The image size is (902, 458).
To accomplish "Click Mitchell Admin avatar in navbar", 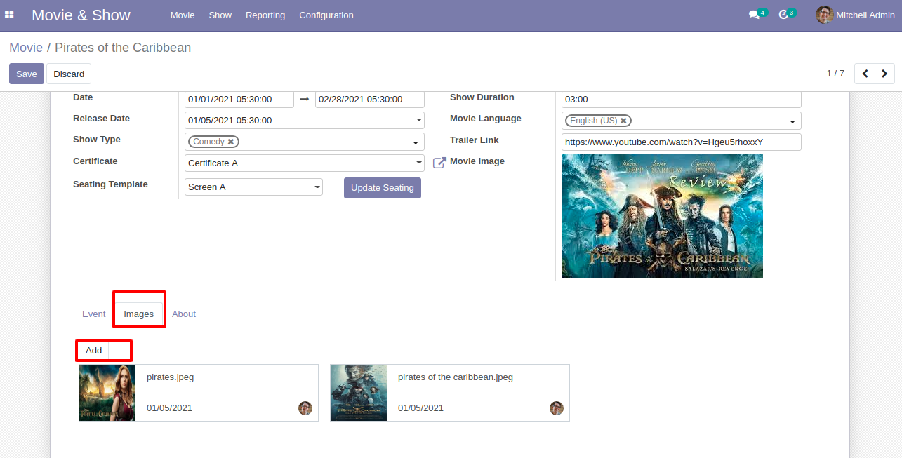I will point(824,15).
